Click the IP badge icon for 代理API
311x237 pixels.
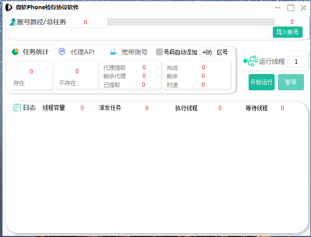tap(62, 52)
